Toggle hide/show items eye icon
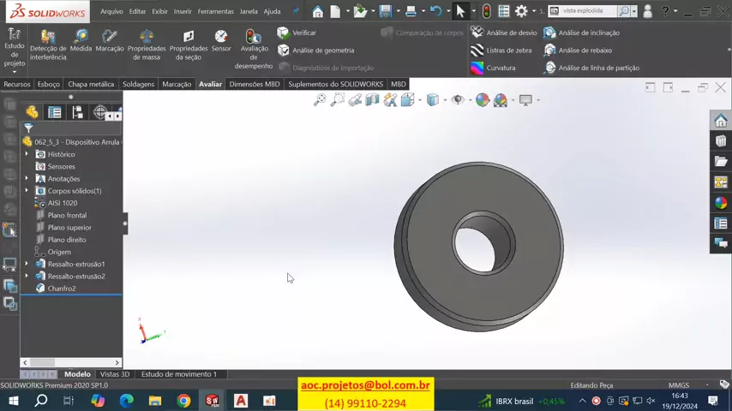The image size is (732, 411). click(x=458, y=100)
